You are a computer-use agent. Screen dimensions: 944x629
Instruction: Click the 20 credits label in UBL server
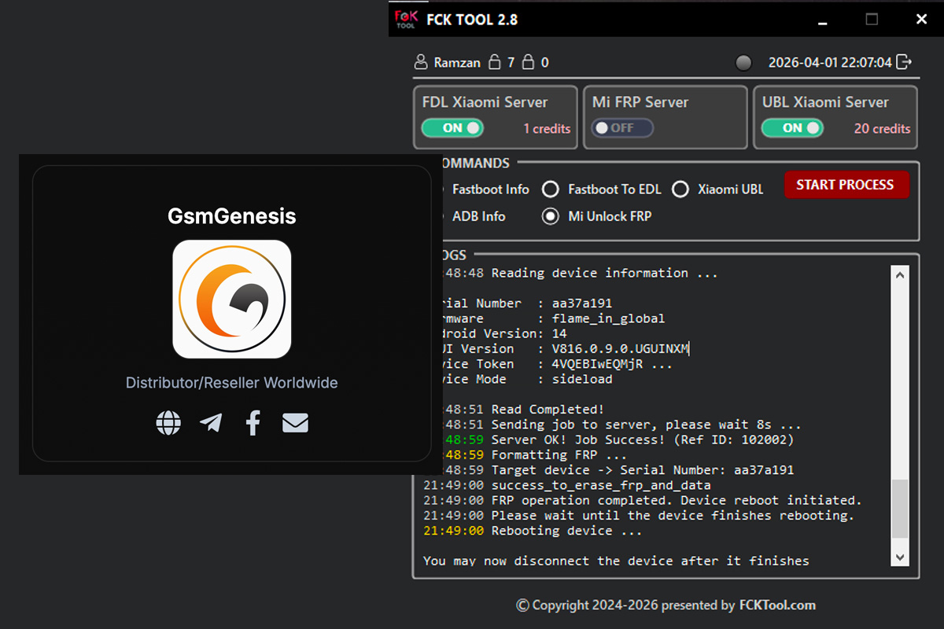tap(882, 129)
